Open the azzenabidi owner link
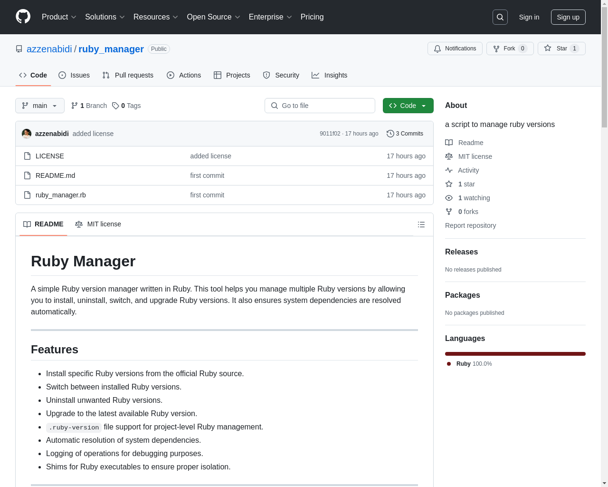608x487 pixels. 49,49
